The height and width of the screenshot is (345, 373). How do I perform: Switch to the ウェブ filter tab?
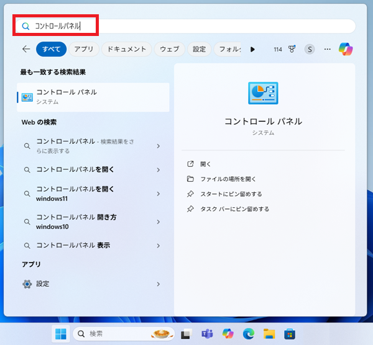pos(169,49)
